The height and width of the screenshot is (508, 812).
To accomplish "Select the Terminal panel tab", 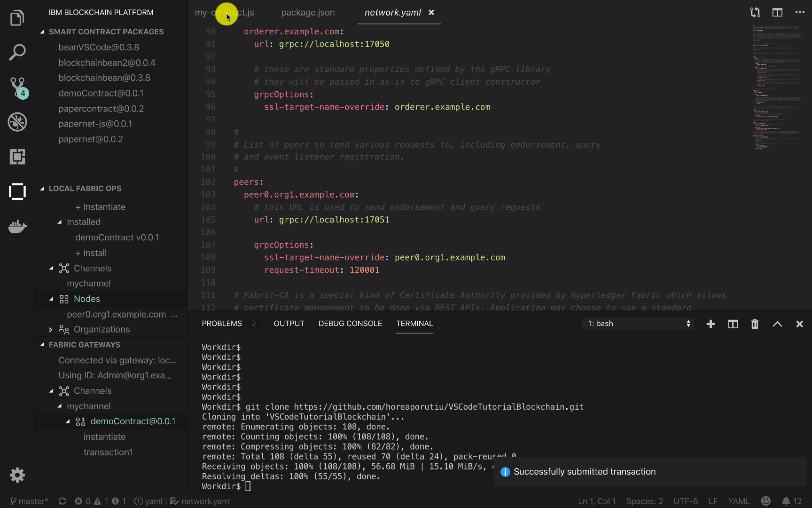I will (x=414, y=324).
